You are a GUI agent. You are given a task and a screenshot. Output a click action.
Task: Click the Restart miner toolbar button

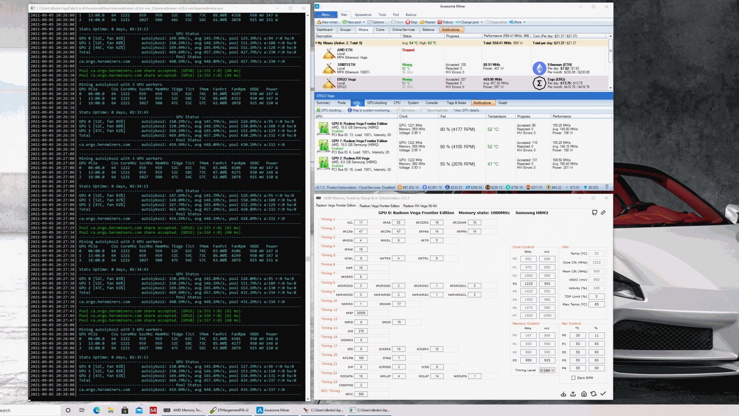pyautogui.click(x=428, y=22)
